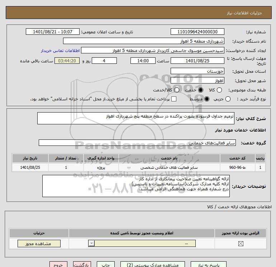Click سایر فعالیت های خدماتی شخصی cell
The image size is (276, 267).
click(169, 167)
